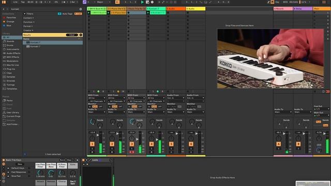Select the highlighted Kontakt 7 result
The width and height of the screenshot is (331, 186).
pos(53,42)
